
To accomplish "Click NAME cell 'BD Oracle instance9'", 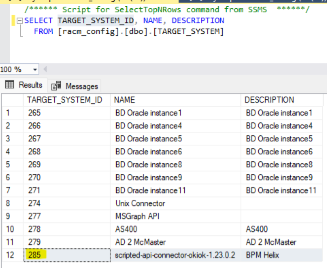I will [x=176, y=177].
